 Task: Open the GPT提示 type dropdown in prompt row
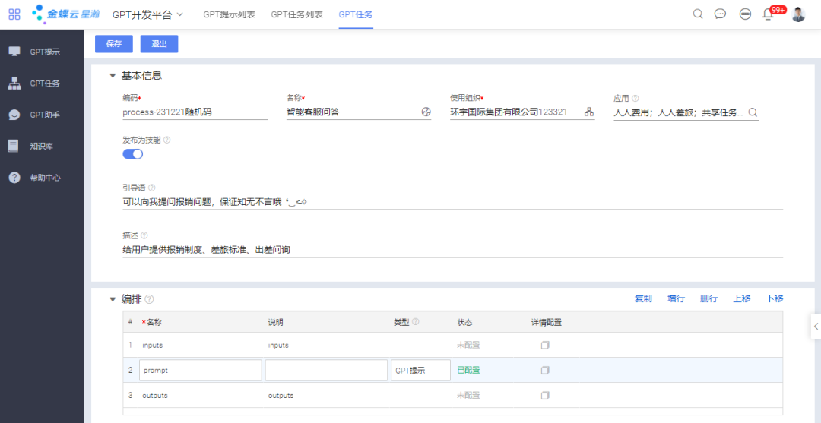420,370
